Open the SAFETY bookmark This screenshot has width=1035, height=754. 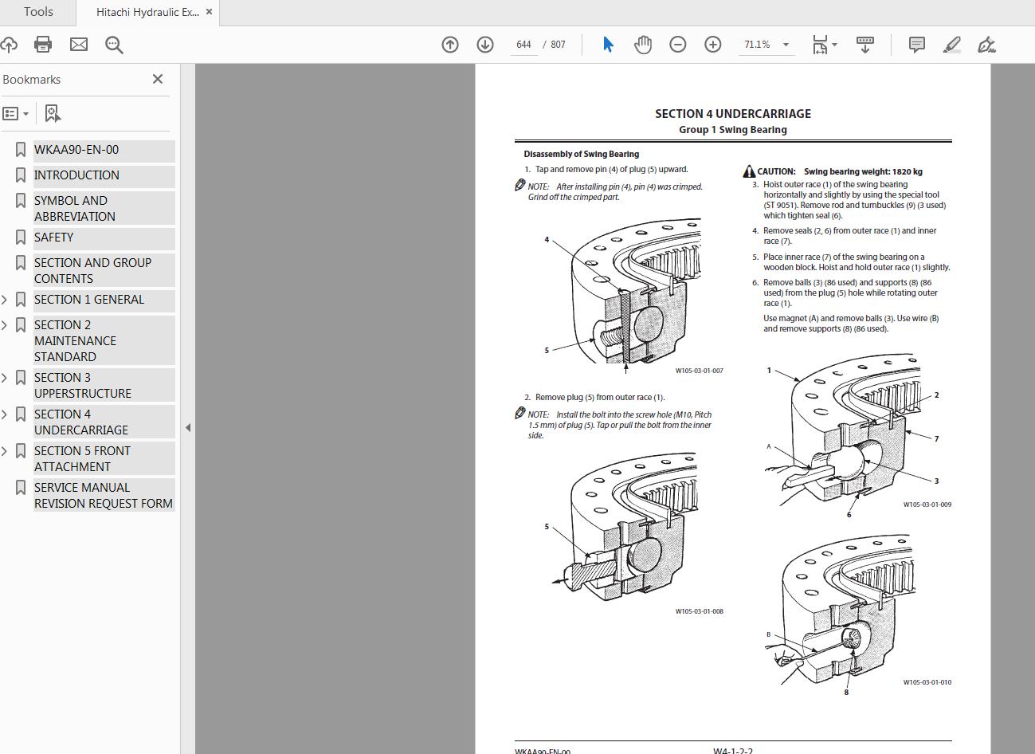[x=53, y=238]
